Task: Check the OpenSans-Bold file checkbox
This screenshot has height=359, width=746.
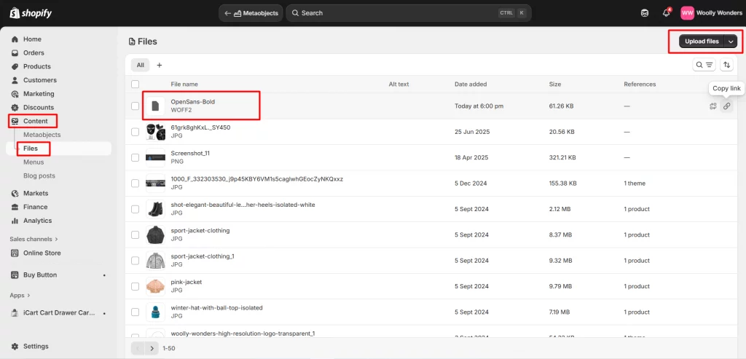Action: [135, 106]
